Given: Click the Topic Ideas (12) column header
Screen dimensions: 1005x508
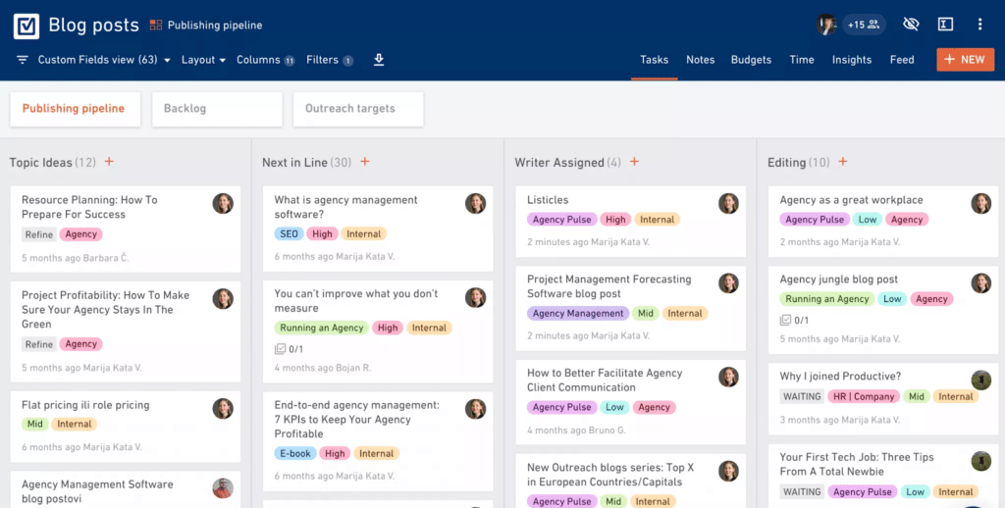Looking at the screenshot, I should click(x=53, y=163).
